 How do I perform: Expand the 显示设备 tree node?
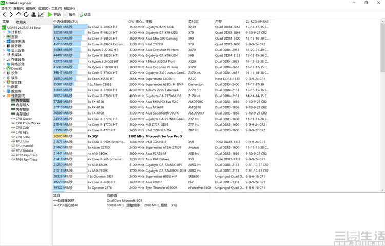[4, 50]
